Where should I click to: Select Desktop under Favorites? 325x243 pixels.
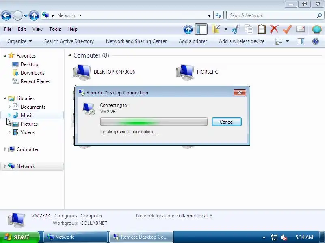tap(29, 64)
